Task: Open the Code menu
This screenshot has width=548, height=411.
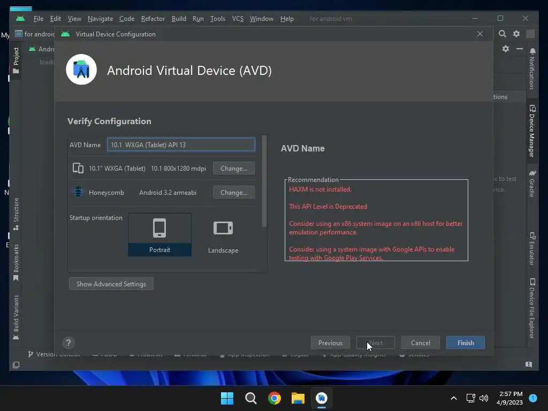Action: (126, 19)
